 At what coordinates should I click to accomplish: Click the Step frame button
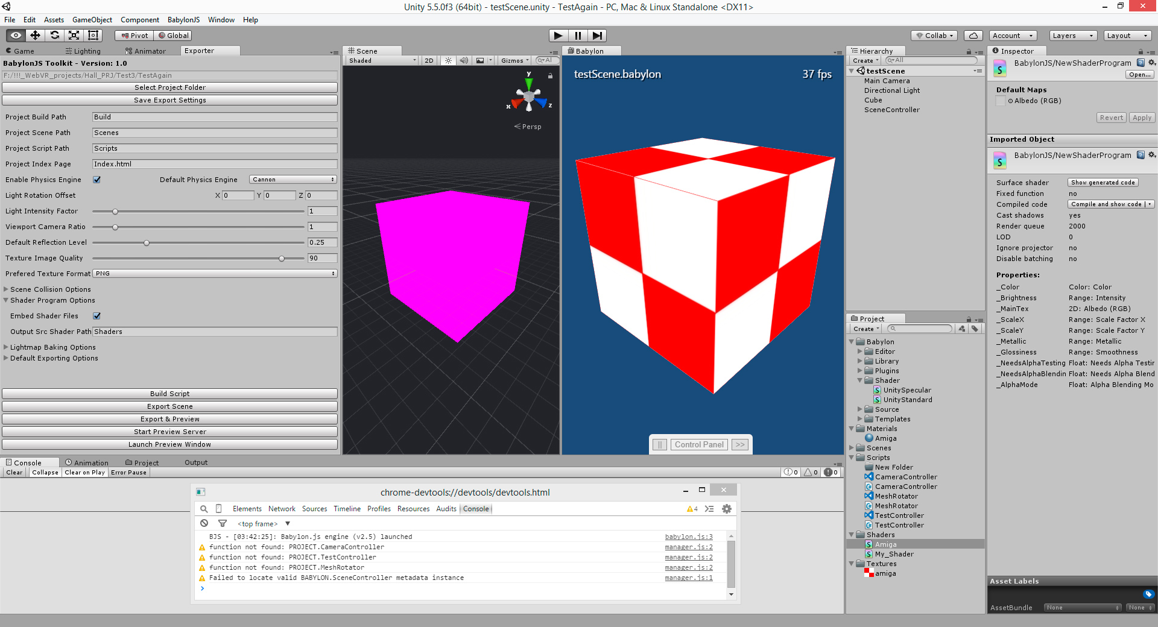point(597,36)
